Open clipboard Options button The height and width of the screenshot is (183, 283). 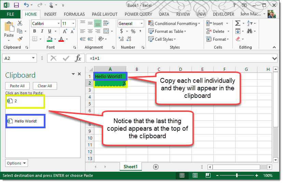pos(16,163)
